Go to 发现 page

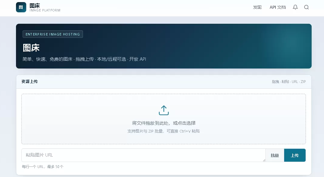coord(257,7)
